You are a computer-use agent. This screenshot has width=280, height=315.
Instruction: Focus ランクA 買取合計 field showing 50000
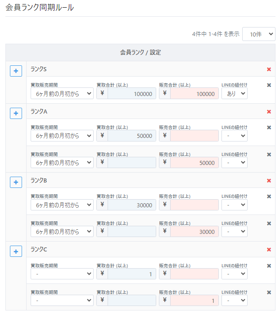(x=131, y=136)
